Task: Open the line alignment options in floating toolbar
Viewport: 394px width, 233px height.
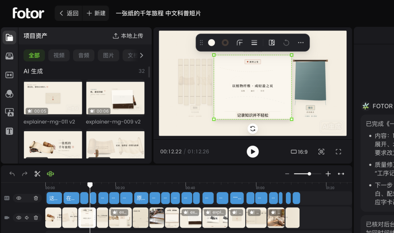Action: pos(254,43)
